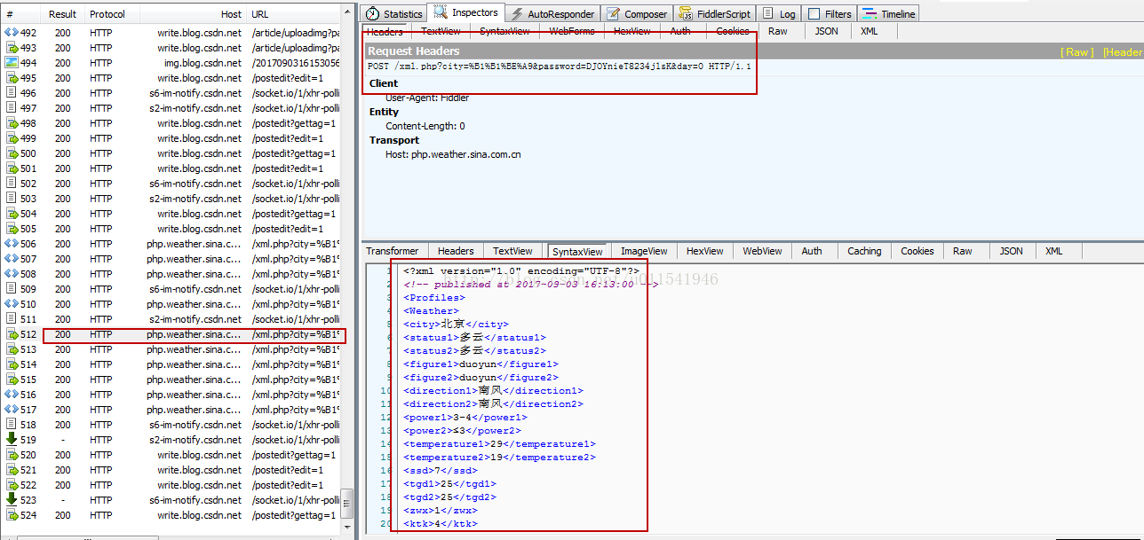Click the Timeline tab bars icon
1144x540 pixels.
870,14
